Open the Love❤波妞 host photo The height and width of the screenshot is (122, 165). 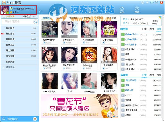pos(89,81)
